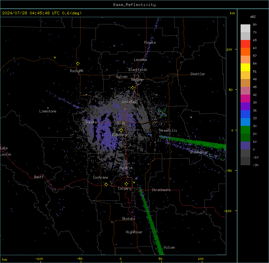
Task: Click the purple 36-39 dBZ legend swatch
Action: click(x=245, y=107)
